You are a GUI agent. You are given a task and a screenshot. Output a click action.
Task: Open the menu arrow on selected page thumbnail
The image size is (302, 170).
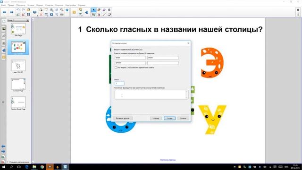tap(24, 42)
